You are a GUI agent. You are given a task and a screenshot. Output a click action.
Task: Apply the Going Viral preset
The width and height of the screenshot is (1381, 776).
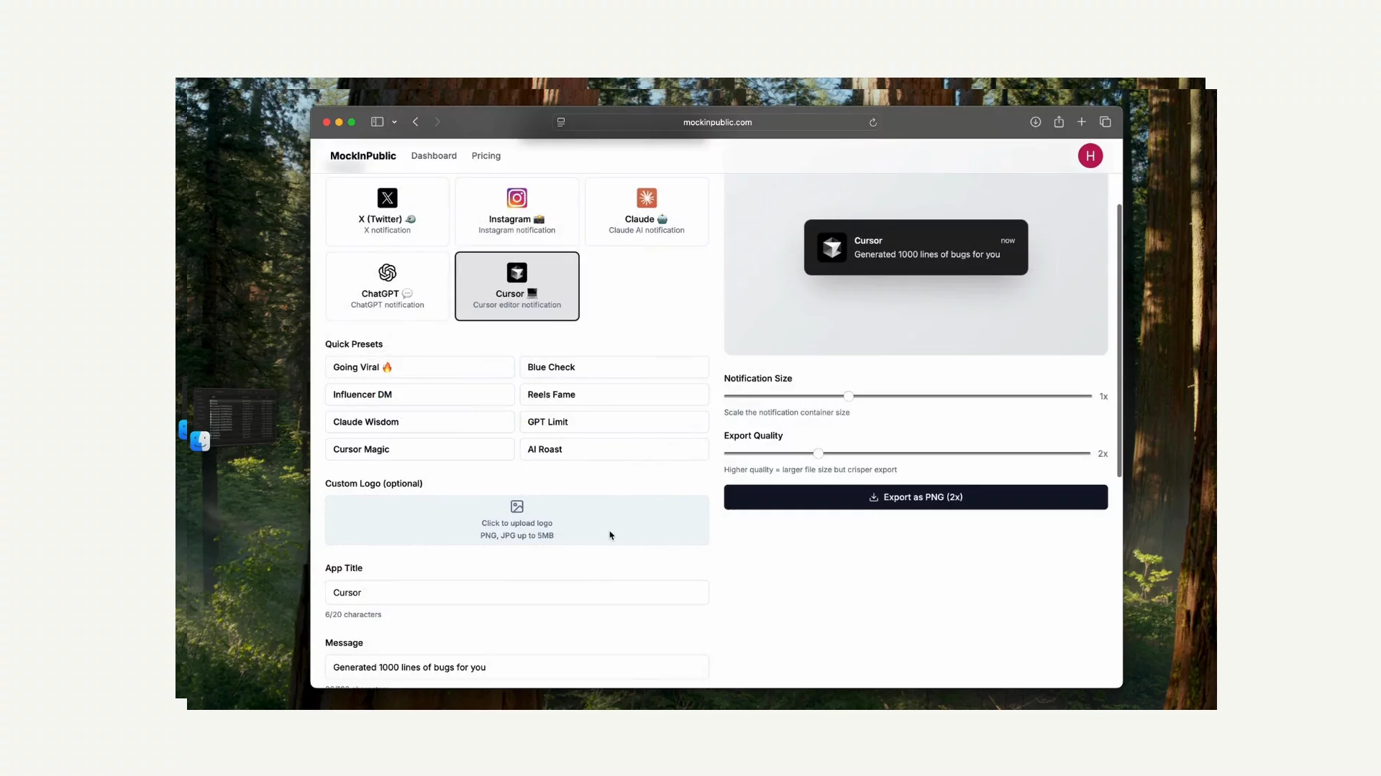coord(419,367)
